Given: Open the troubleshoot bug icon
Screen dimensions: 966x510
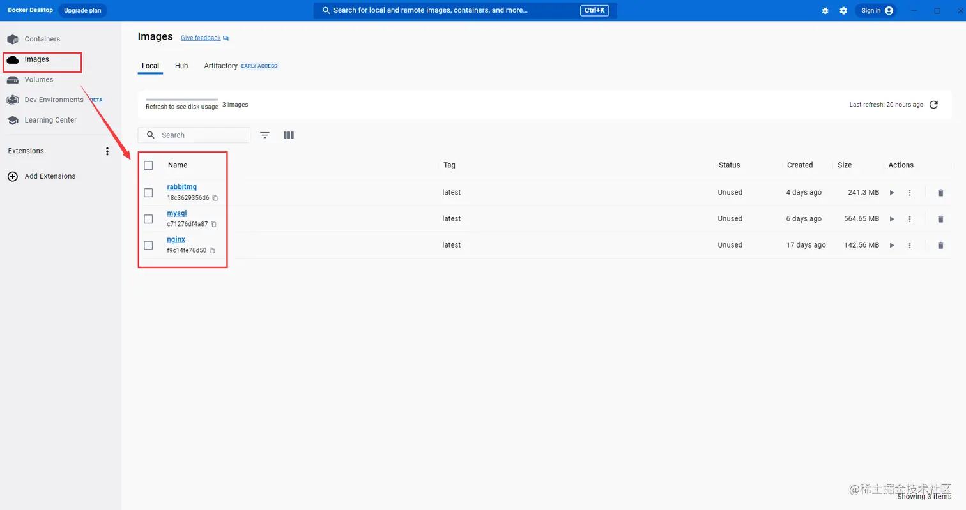Looking at the screenshot, I should 825,11.
